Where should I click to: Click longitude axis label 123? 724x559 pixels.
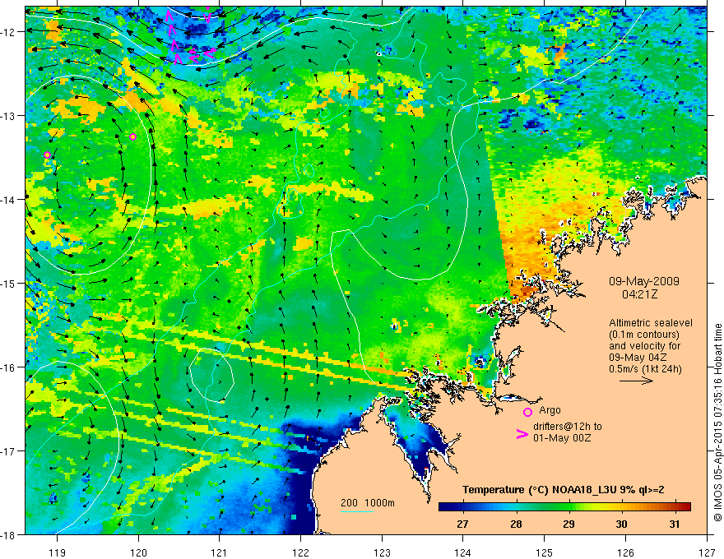[x=382, y=552]
